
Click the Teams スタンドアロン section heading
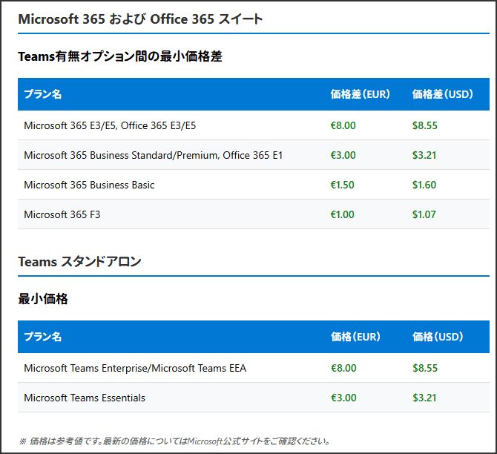point(79,261)
